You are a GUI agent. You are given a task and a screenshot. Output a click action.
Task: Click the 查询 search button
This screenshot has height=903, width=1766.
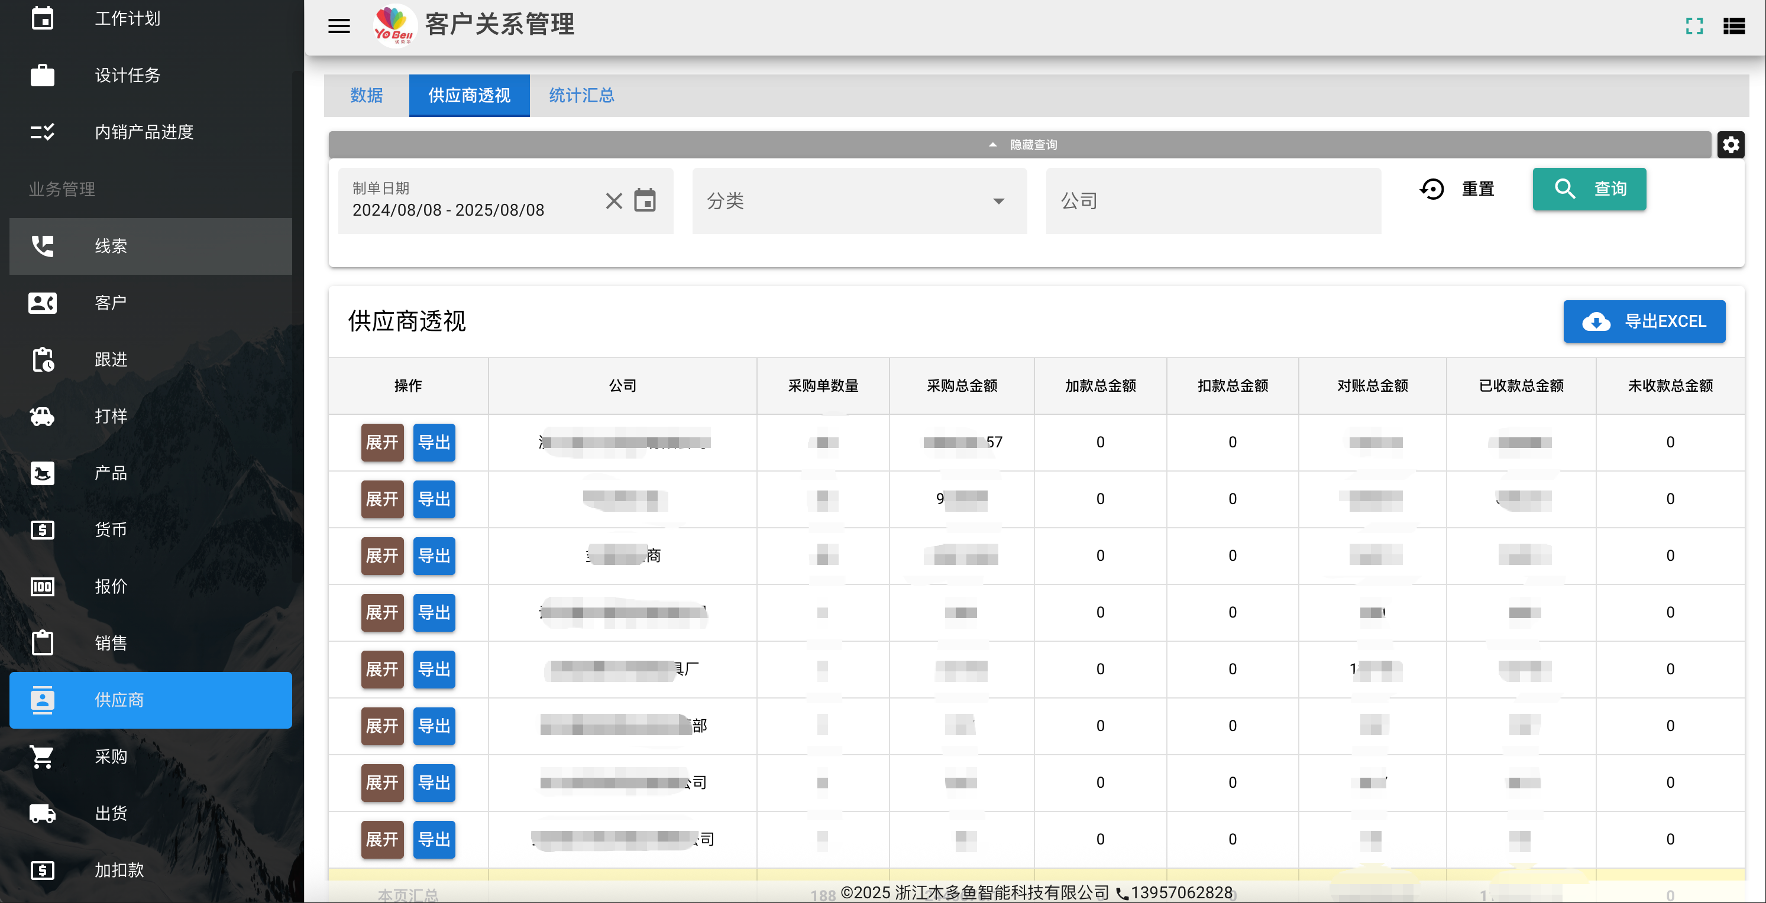[x=1589, y=189]
